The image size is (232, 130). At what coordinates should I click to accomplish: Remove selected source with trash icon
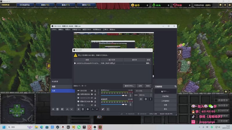83,109
